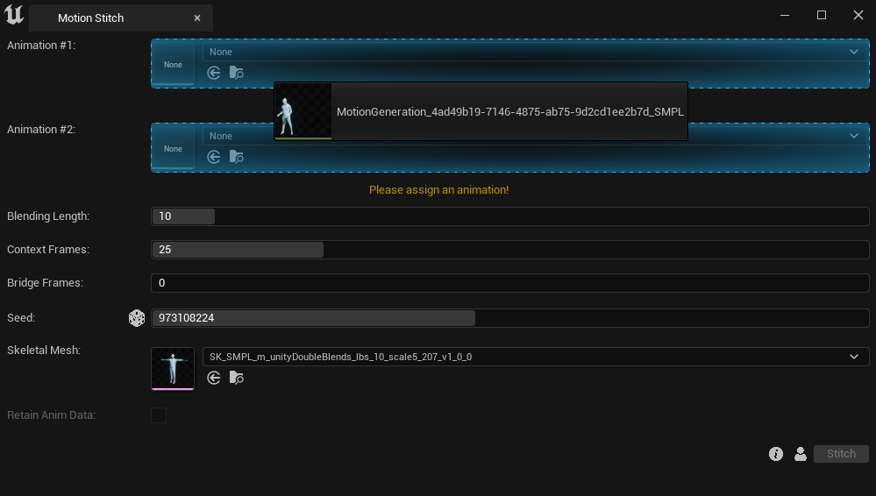Expand the Animation #1 asset dropdown

coord(853,52)
